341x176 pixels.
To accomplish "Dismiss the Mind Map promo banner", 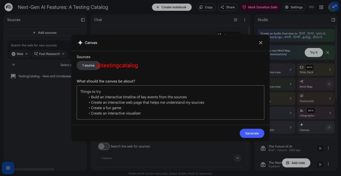I will click(x=327, y=52).
